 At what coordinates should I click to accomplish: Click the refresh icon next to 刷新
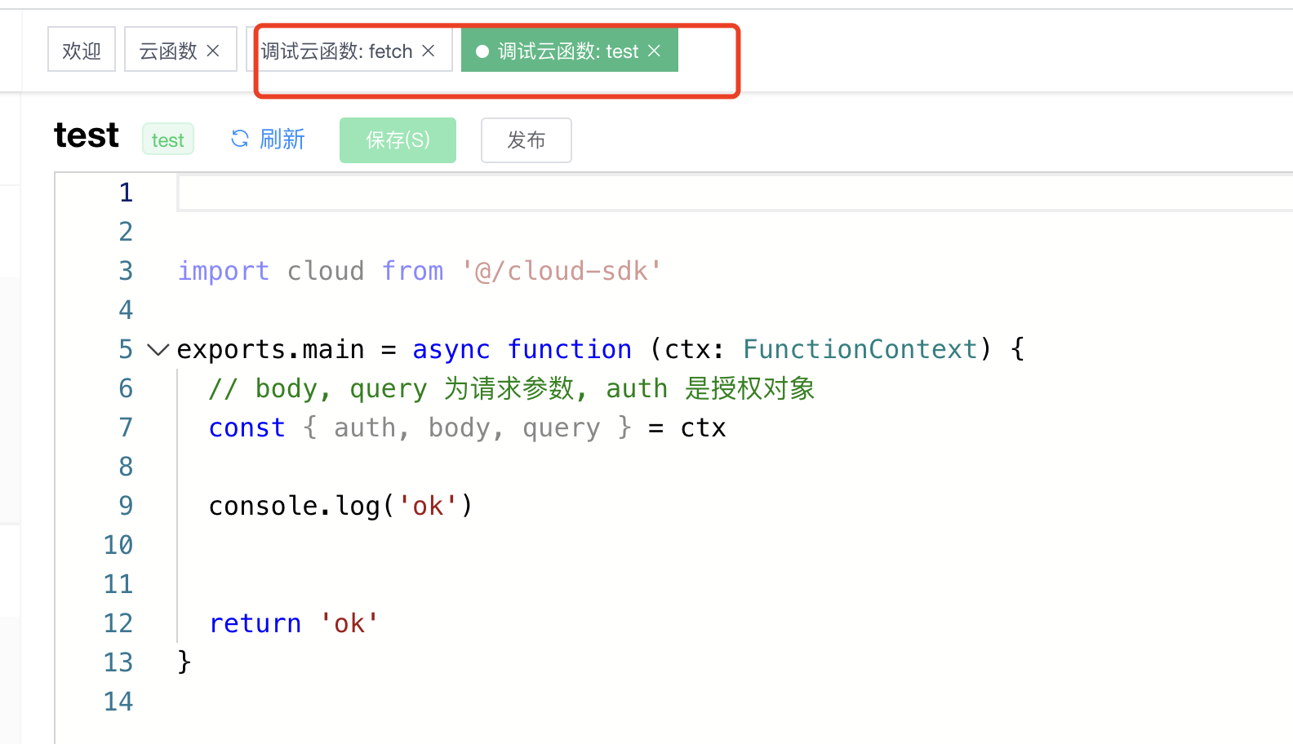coord(240,139)
